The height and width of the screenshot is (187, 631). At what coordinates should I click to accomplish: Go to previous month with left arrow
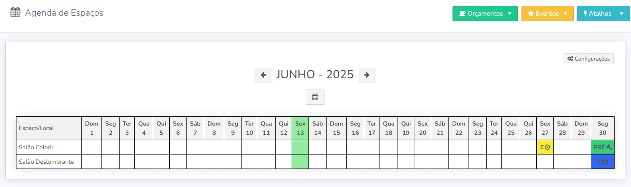pyautogui.click(x=263, y=75)
